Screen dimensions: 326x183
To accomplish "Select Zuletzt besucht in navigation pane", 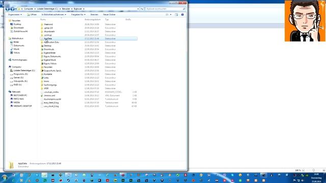I will pos(20,32).
